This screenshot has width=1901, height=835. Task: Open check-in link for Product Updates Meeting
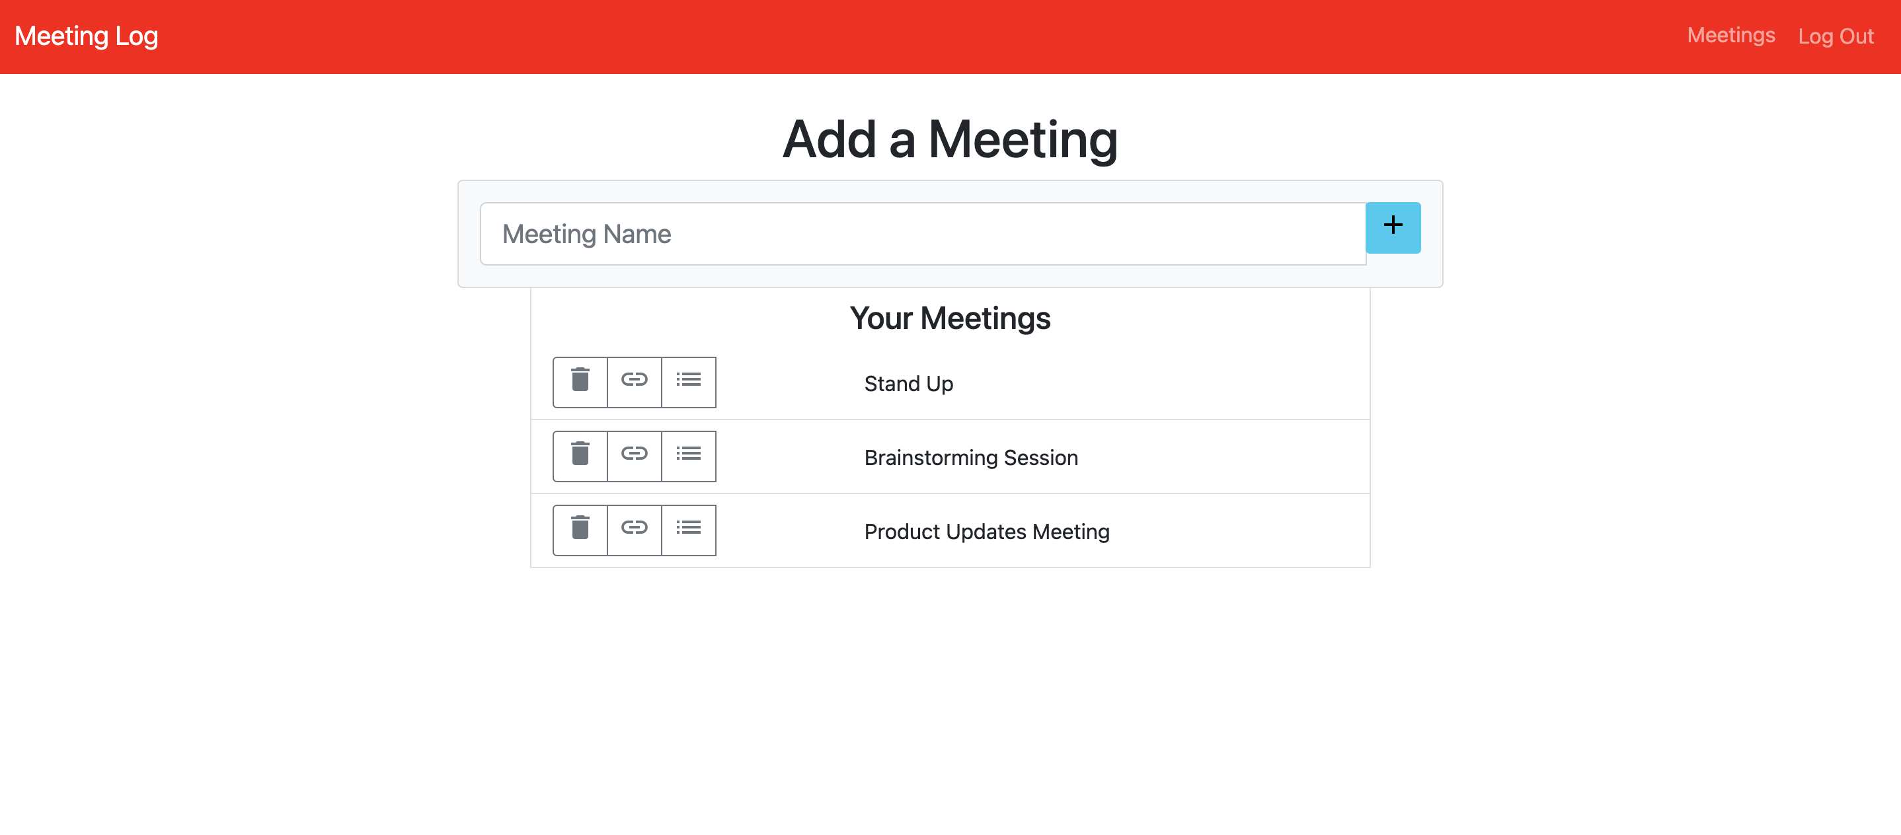pos(634,529)
